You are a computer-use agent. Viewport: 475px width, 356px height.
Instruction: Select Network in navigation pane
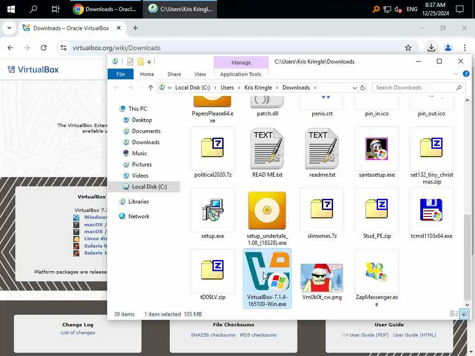[139, 216]
